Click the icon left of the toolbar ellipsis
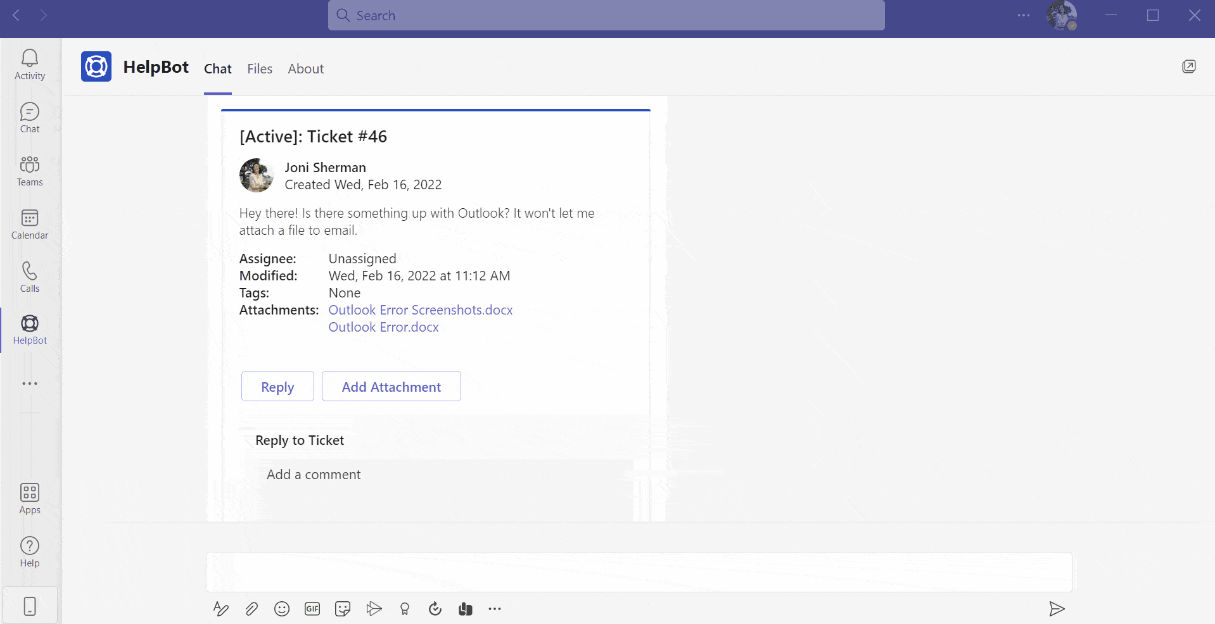 [466, 609]
